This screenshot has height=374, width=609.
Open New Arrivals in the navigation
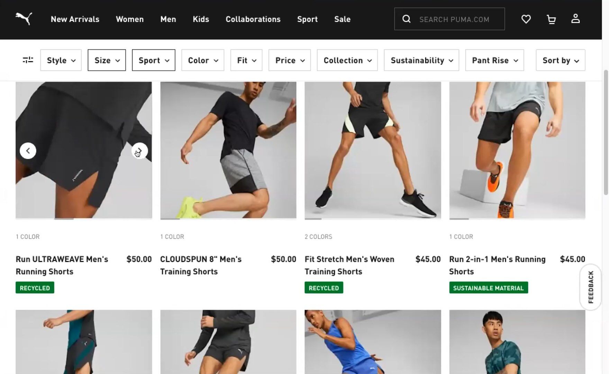(75, 19)
